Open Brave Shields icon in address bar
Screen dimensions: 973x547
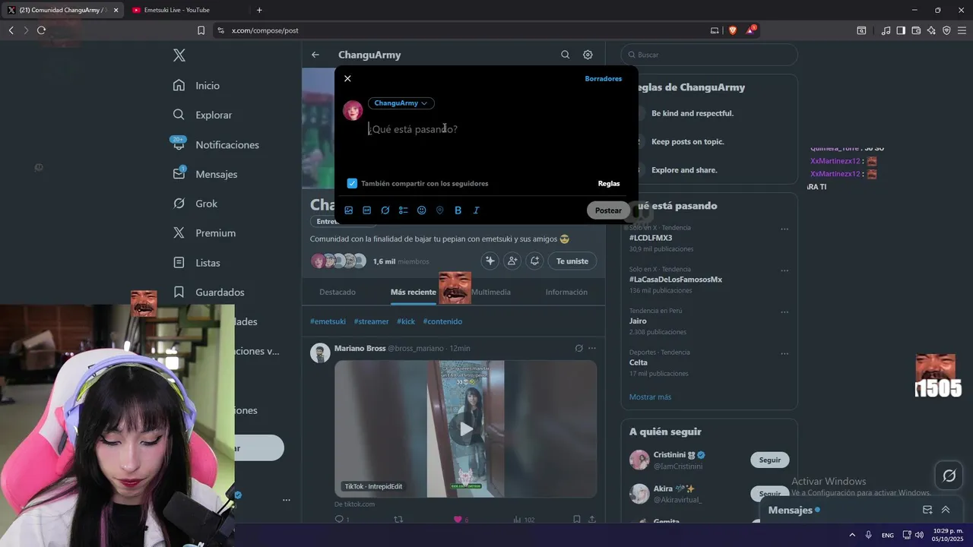pos(733,30)
